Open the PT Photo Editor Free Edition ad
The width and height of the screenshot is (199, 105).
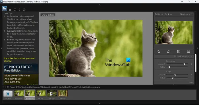pyautogui.click(x=21, y=74)
